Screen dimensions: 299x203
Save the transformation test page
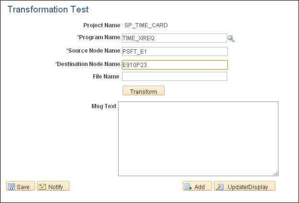point(21,186)
